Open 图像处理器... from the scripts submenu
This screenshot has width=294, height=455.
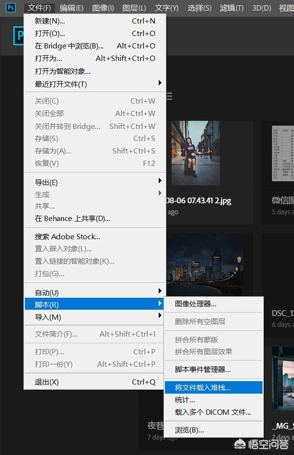196,303
